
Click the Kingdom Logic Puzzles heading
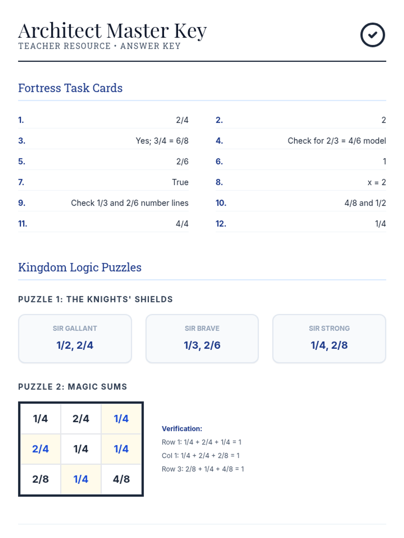[x=80, y=267]
